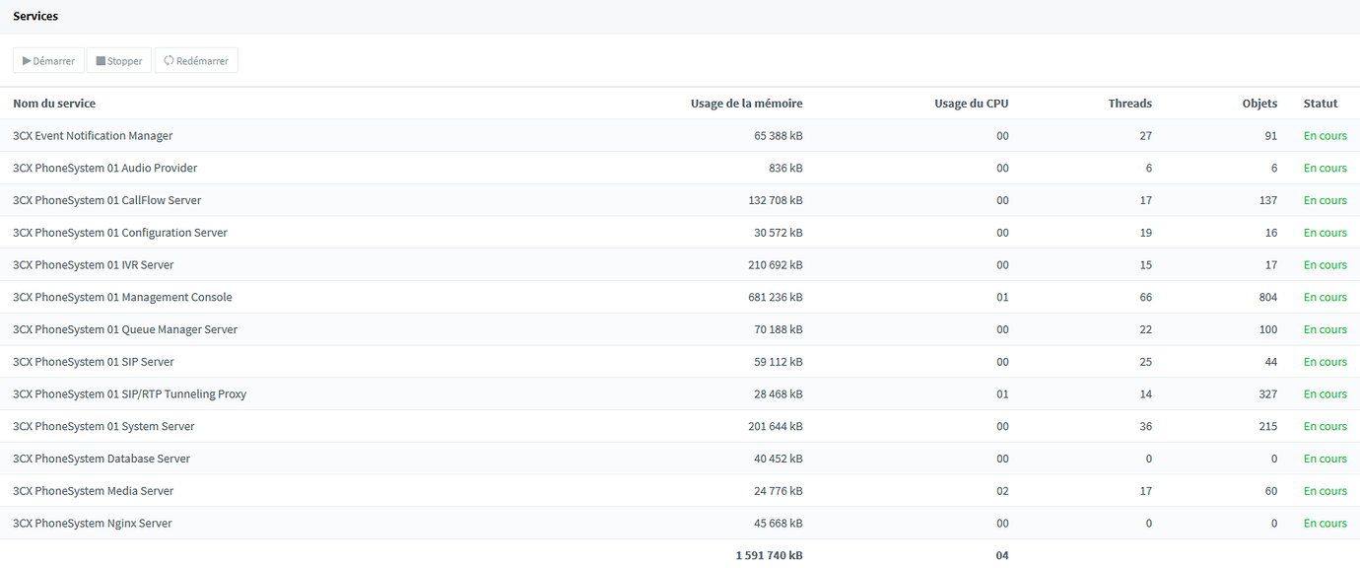Image resolution: width=1360 pixels, height=568 pixels.
Task: Click the Démarrer play icon
Action: [x=27, y=61]
